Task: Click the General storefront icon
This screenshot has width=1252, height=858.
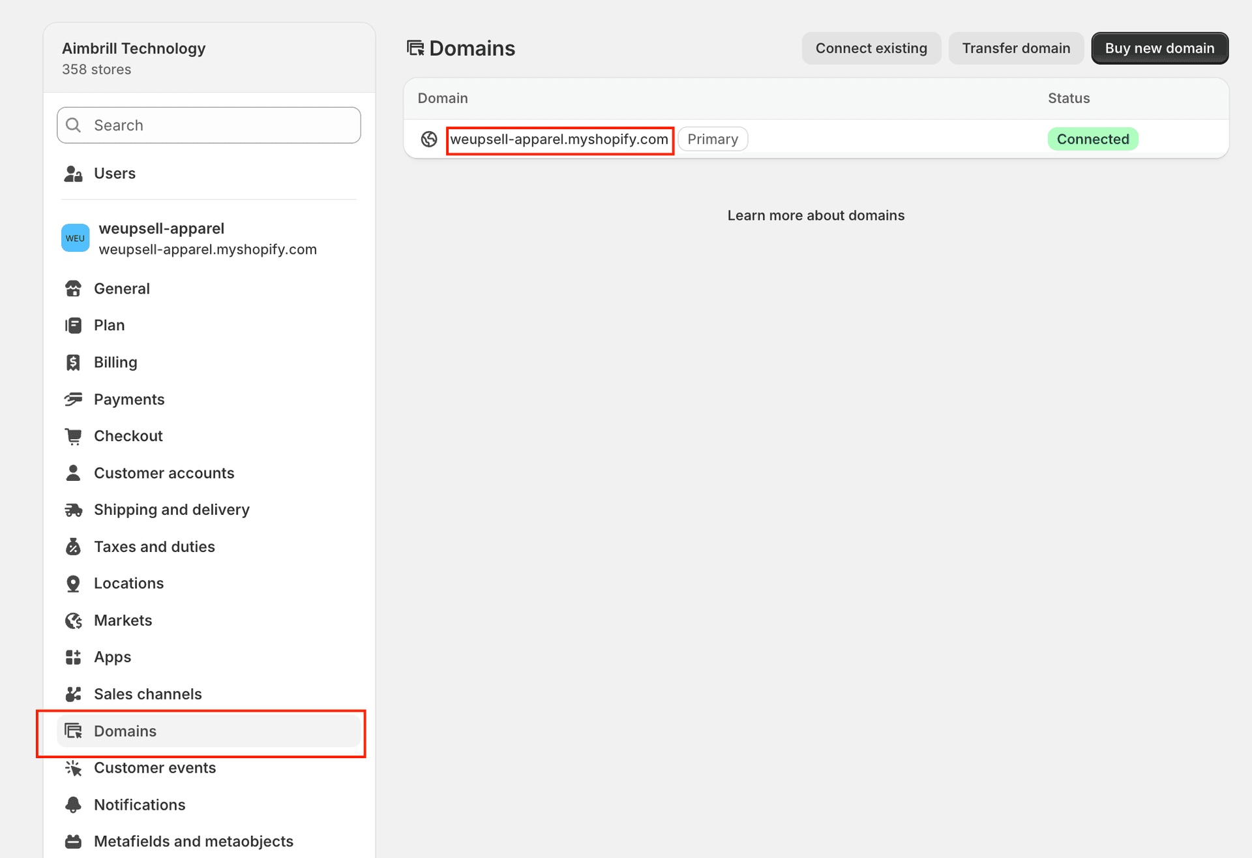Action: click(x=73, y=288)
